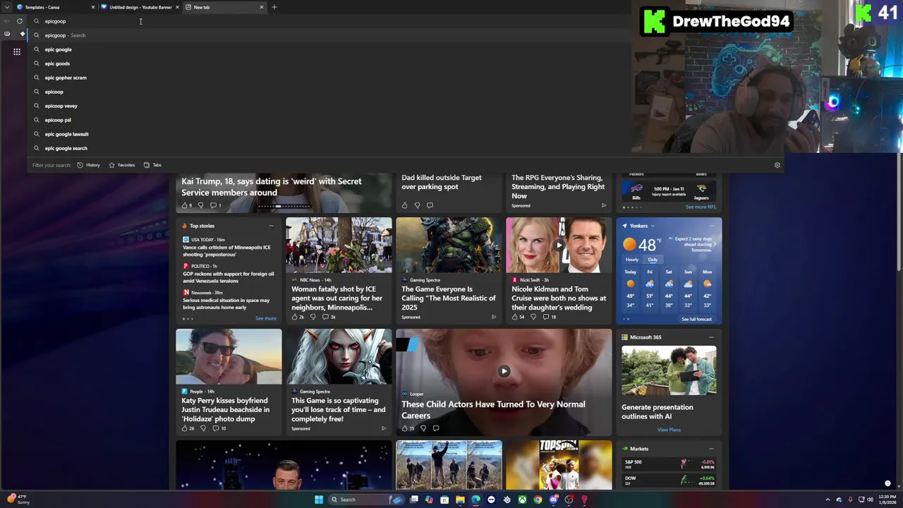Image resolution: width=903 pixels, height=508 pixels.
Task: Click See more NFL link
Action: pos(701,207)
